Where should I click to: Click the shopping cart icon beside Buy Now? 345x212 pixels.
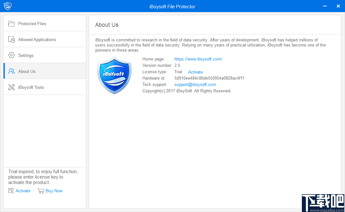(41, 191)
